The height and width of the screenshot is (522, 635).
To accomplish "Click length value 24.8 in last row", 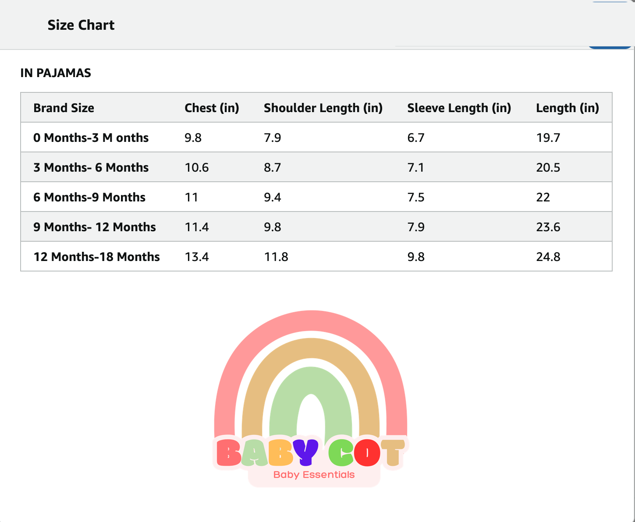I will tap(548, 257).
